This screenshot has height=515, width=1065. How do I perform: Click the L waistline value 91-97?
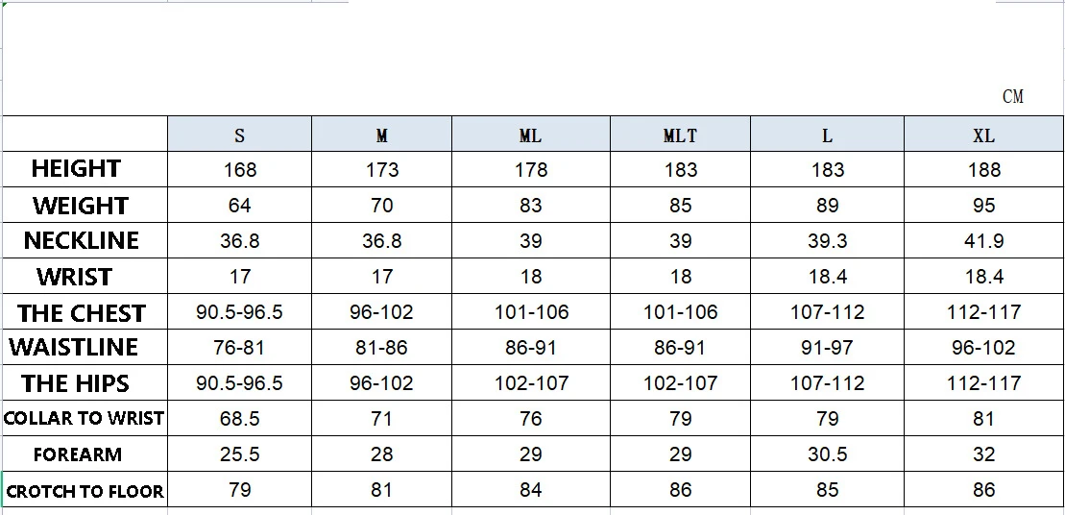[x=827, y=348]
